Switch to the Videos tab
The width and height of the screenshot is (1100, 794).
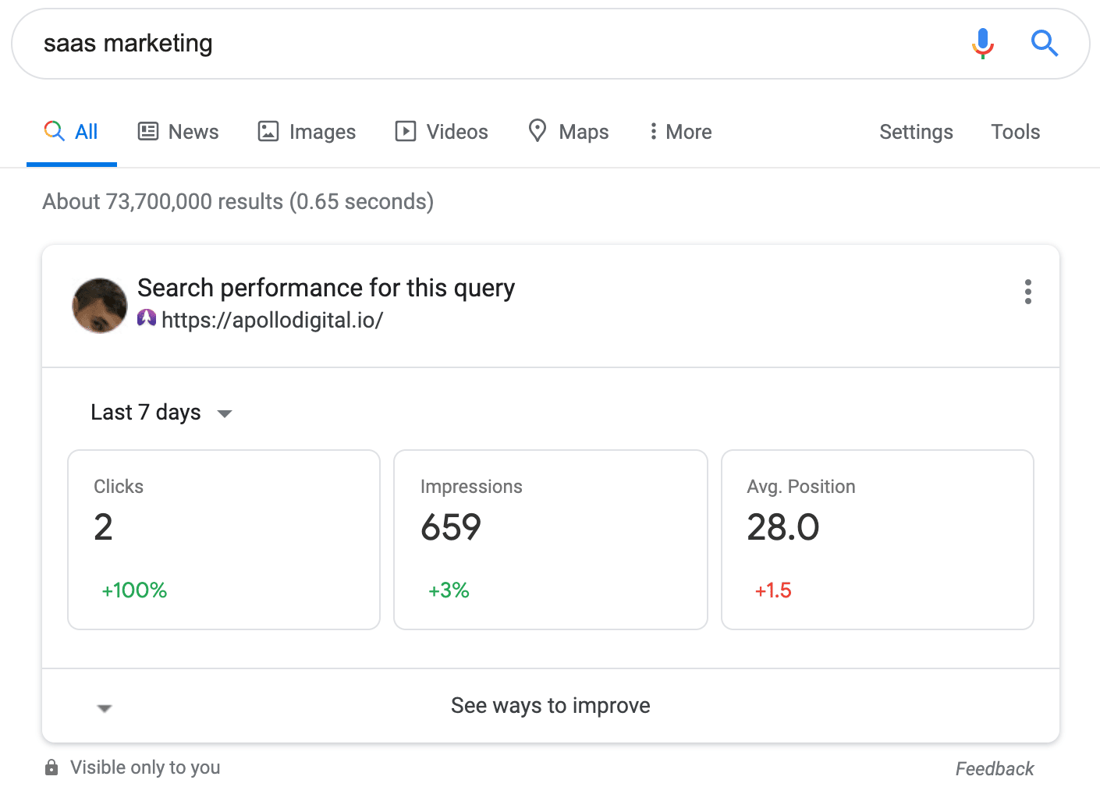(x=442, y=132)
